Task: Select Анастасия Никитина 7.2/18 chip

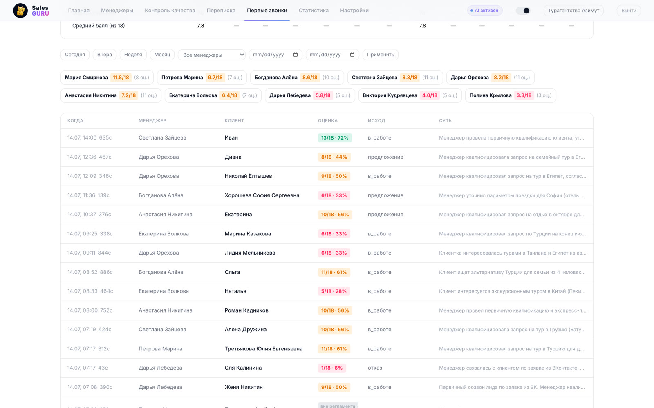Action: point(111,95)
